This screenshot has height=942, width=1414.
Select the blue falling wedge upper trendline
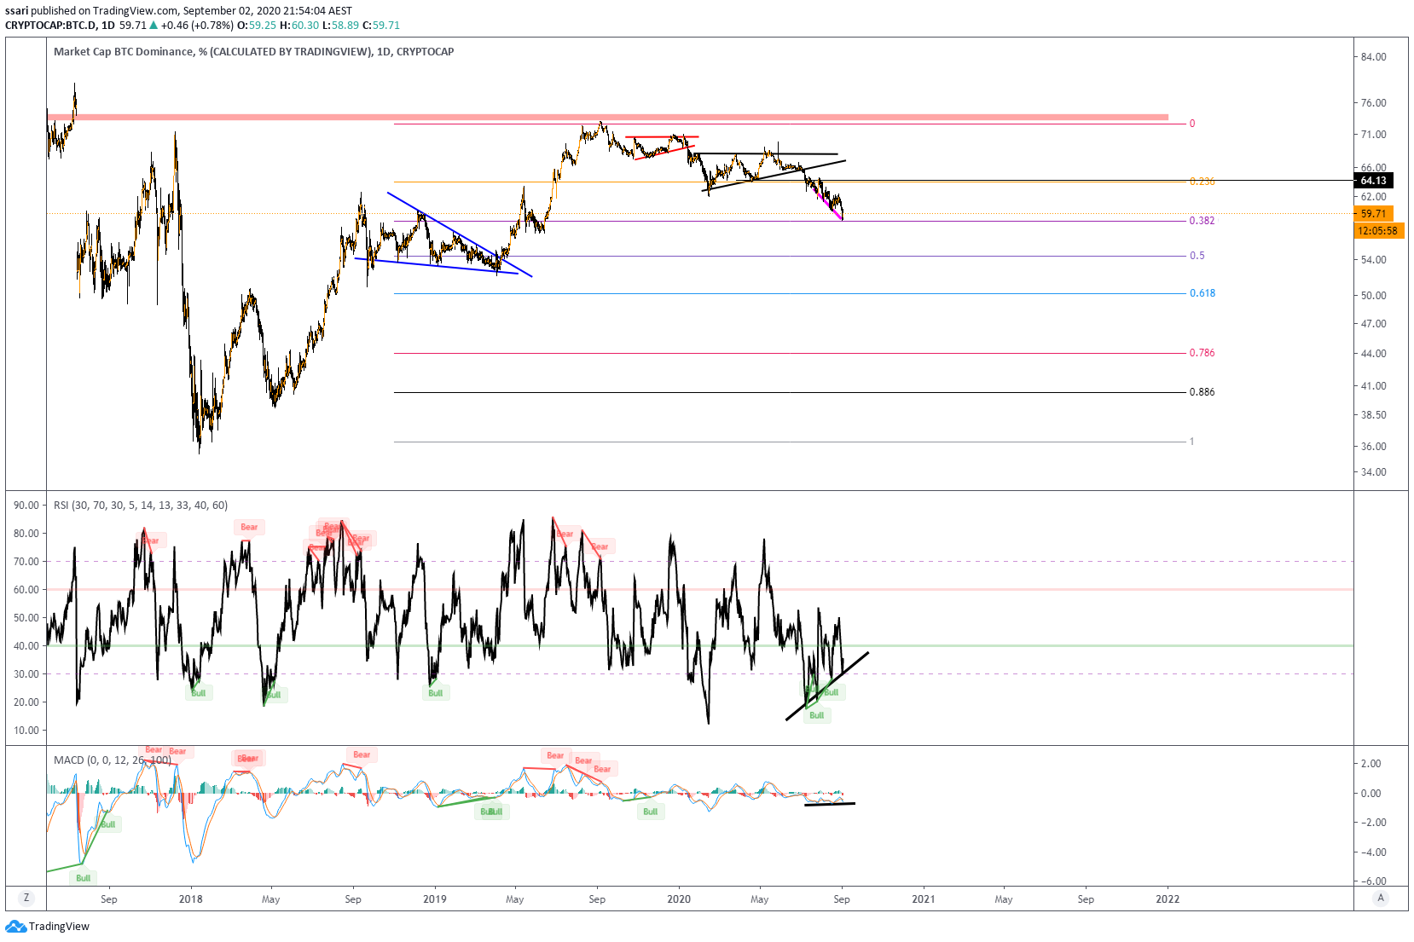(460, 234)
